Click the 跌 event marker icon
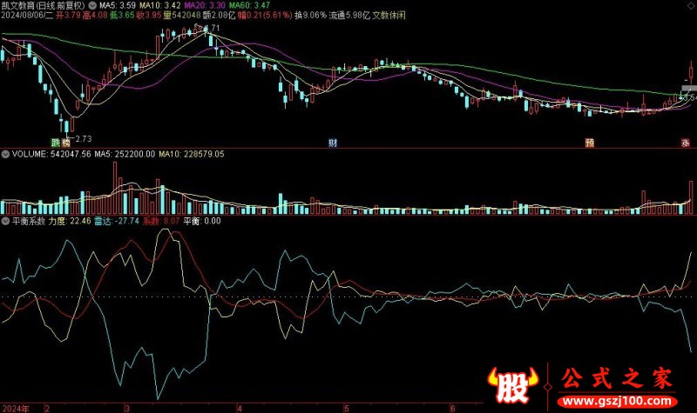Screen dimensions: 697x413 pos(56,143)
